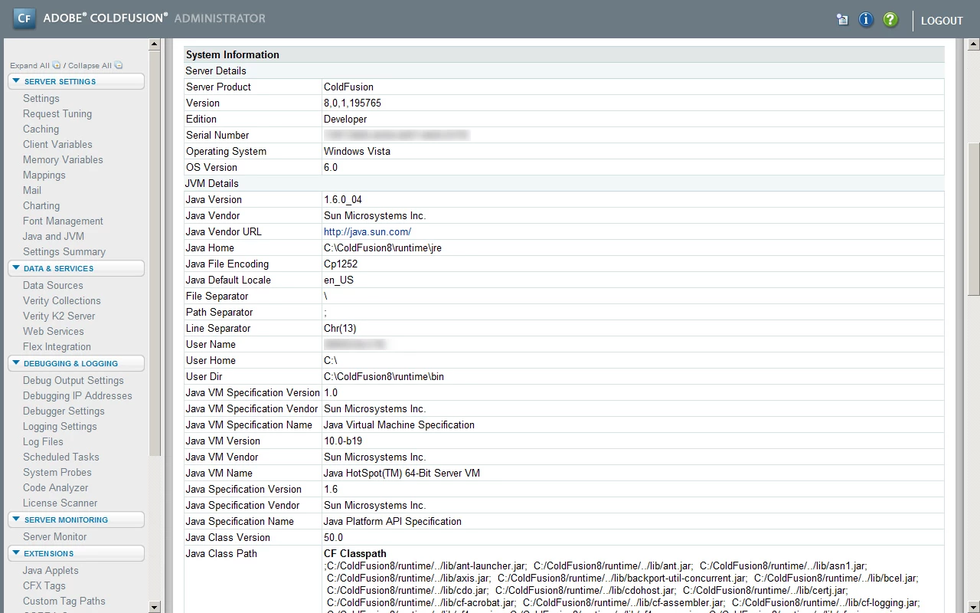Screen dimensions: 980x613
Task: Select Java Version value 1.6.0_04
Action: tap(343, 199)
